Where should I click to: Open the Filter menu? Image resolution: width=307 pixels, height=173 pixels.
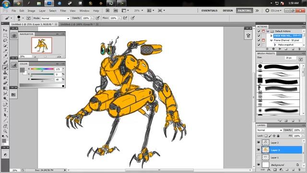coord(63,11)
